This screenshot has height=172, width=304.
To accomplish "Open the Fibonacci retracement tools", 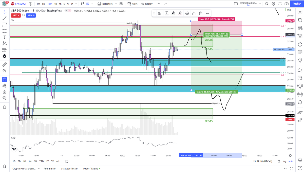I will [4, 24].
